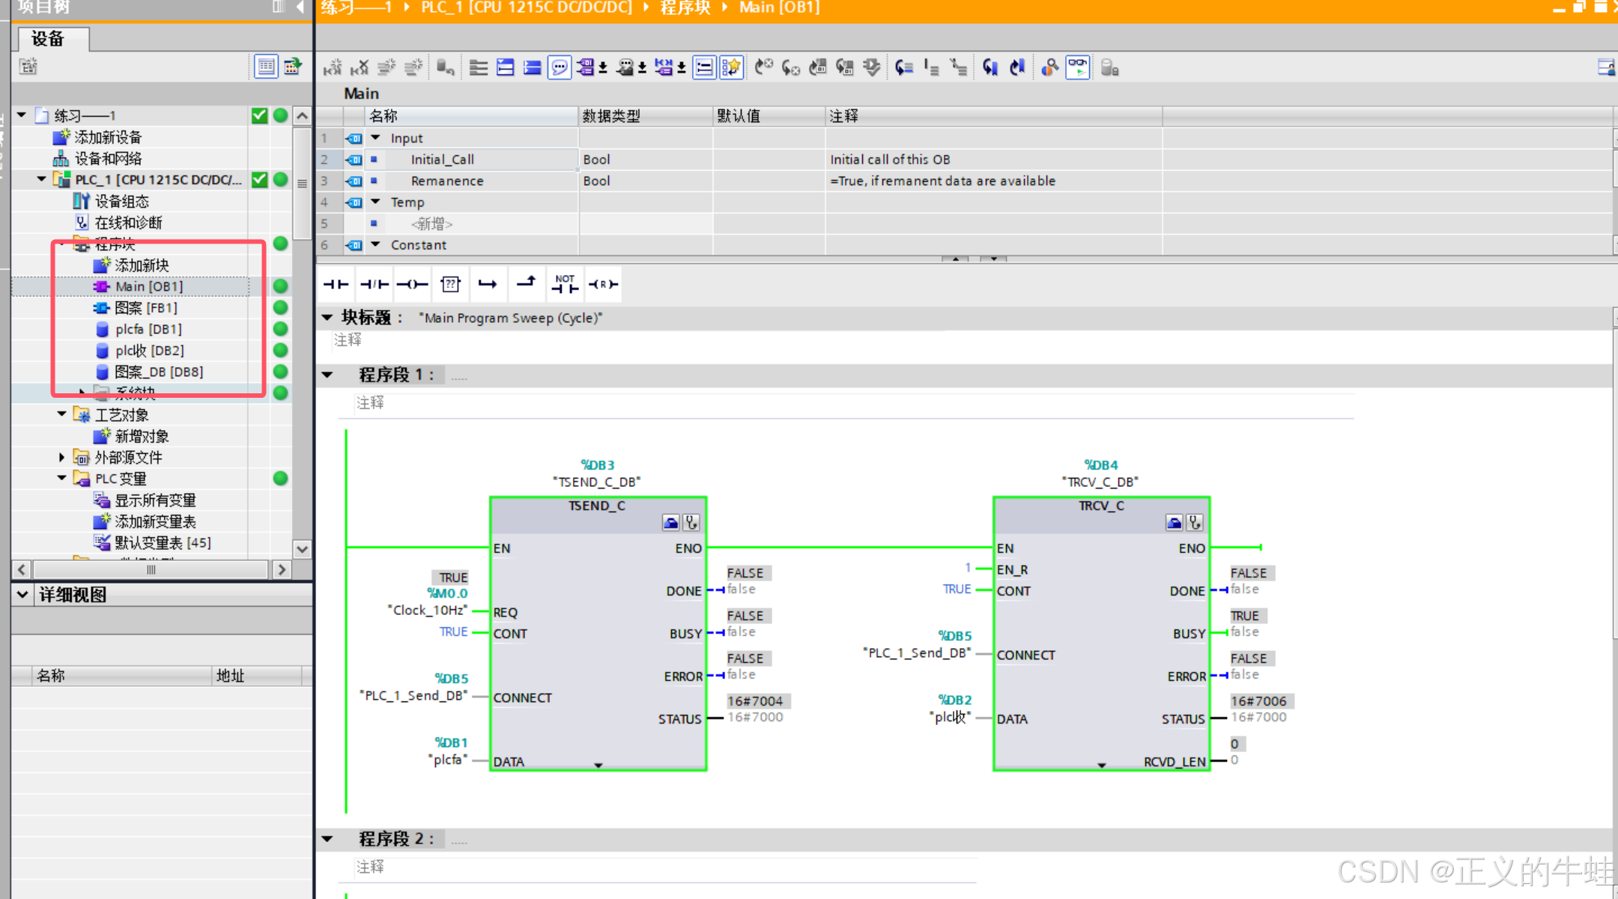Open TRCV_C diagnostics icon

pyautogui.click(x=1195, y=523)
